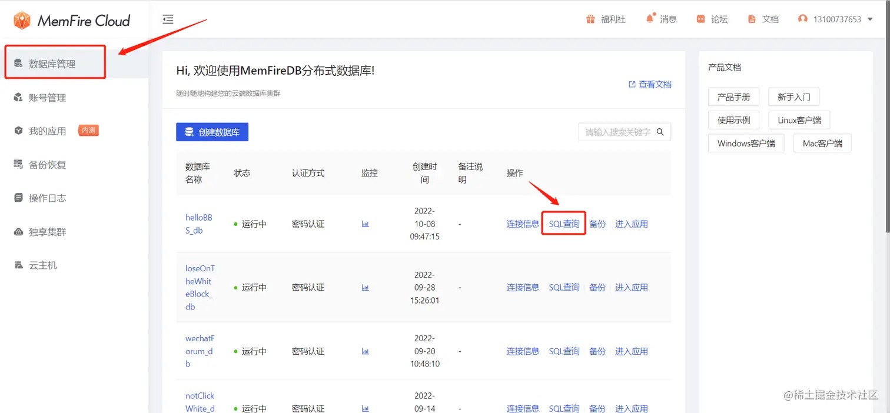Expand the account dropdown arrow for 13100737653
Screen dimensions: 890x413
[x=870, y=19]
